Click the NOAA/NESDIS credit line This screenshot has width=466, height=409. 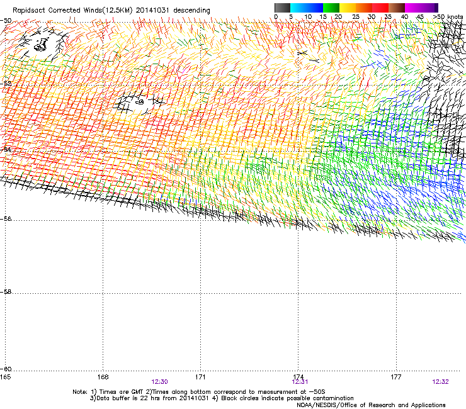371,405
